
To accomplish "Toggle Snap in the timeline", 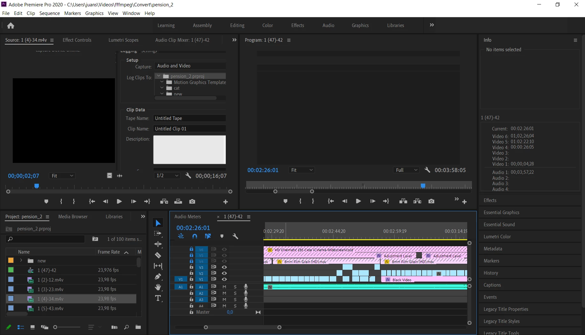I will pyautogui.click(x=195, y=236).
